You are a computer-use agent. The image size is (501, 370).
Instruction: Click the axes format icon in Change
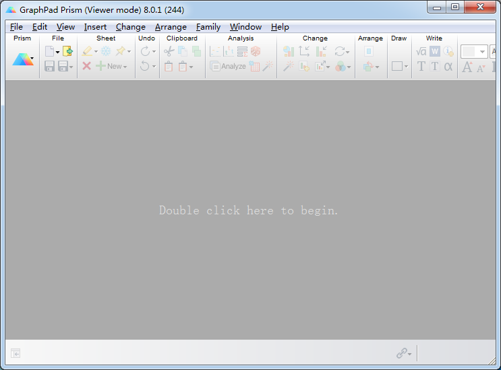[x=304, y=51]
